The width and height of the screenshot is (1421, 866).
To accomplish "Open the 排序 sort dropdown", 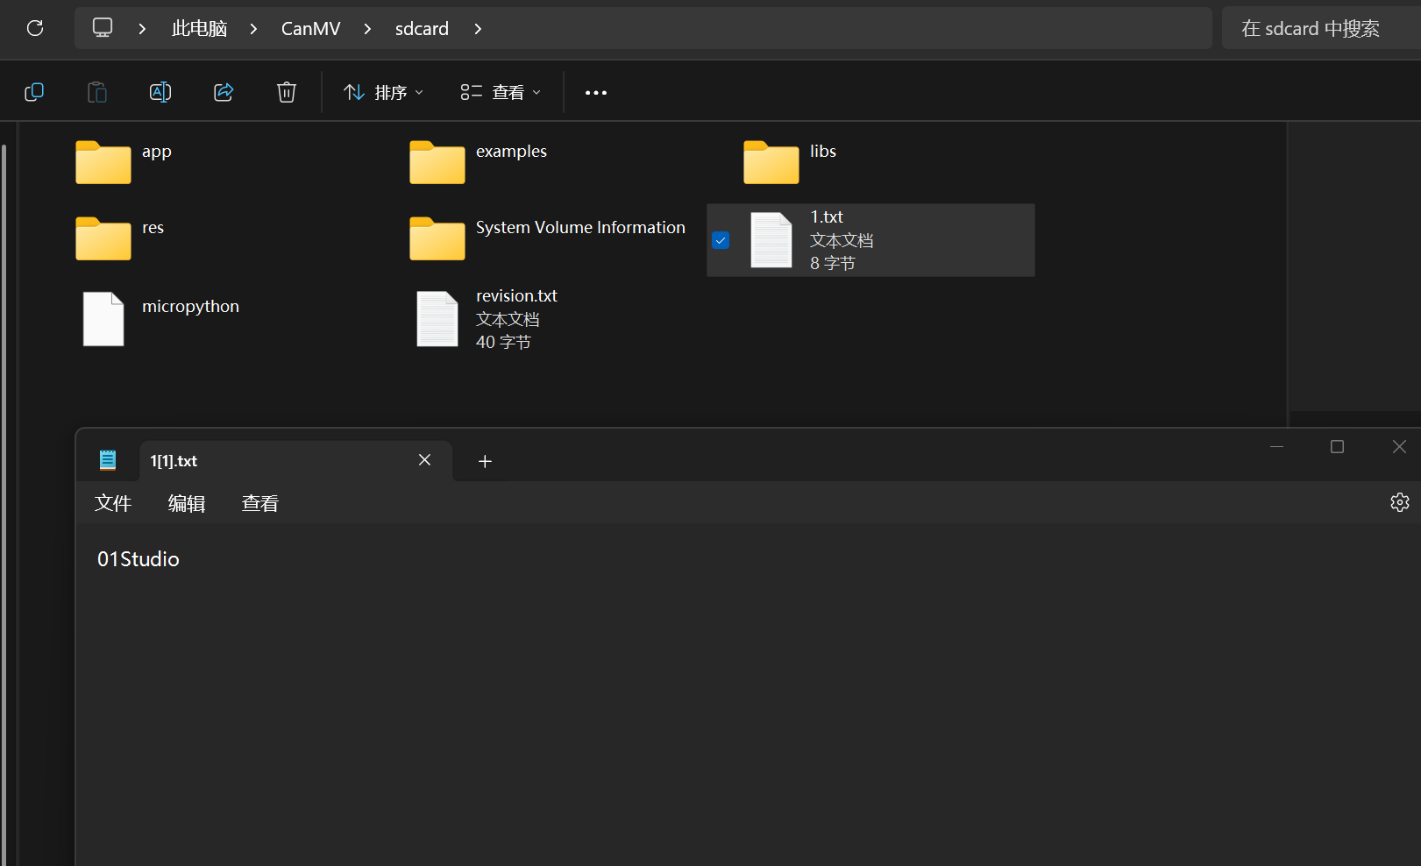I will point(384,92).
